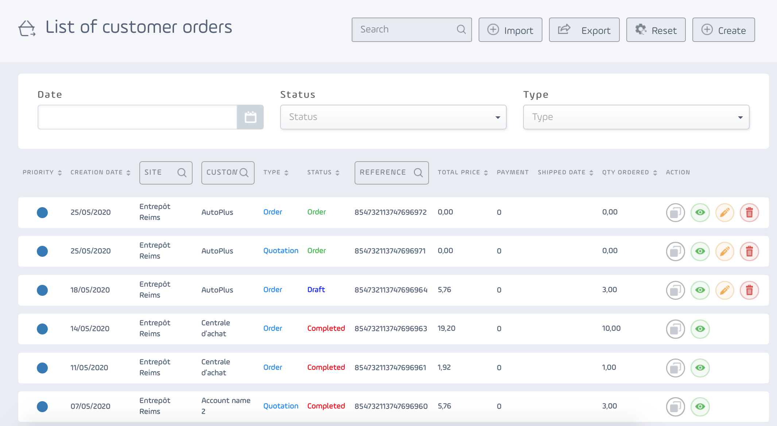View order ending in 696971

(700, 251)
